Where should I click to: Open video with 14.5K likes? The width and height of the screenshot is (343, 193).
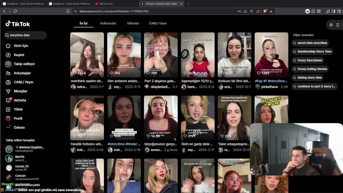click(x=161, y=118)
